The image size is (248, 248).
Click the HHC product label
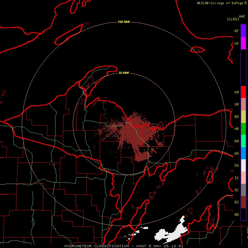(242, 17)
